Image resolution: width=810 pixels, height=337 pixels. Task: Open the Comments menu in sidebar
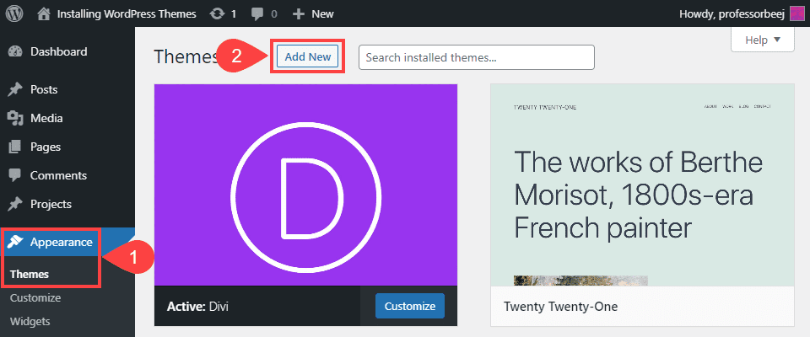tap(58, 175)
